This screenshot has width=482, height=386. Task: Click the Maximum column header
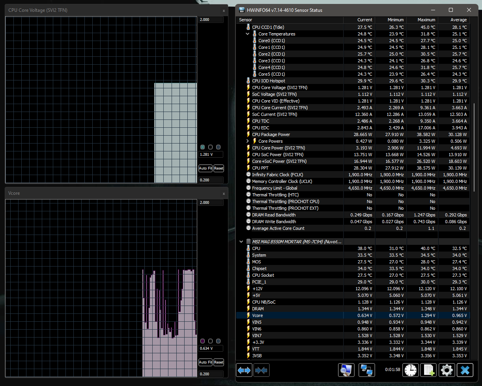coord(426,20)
